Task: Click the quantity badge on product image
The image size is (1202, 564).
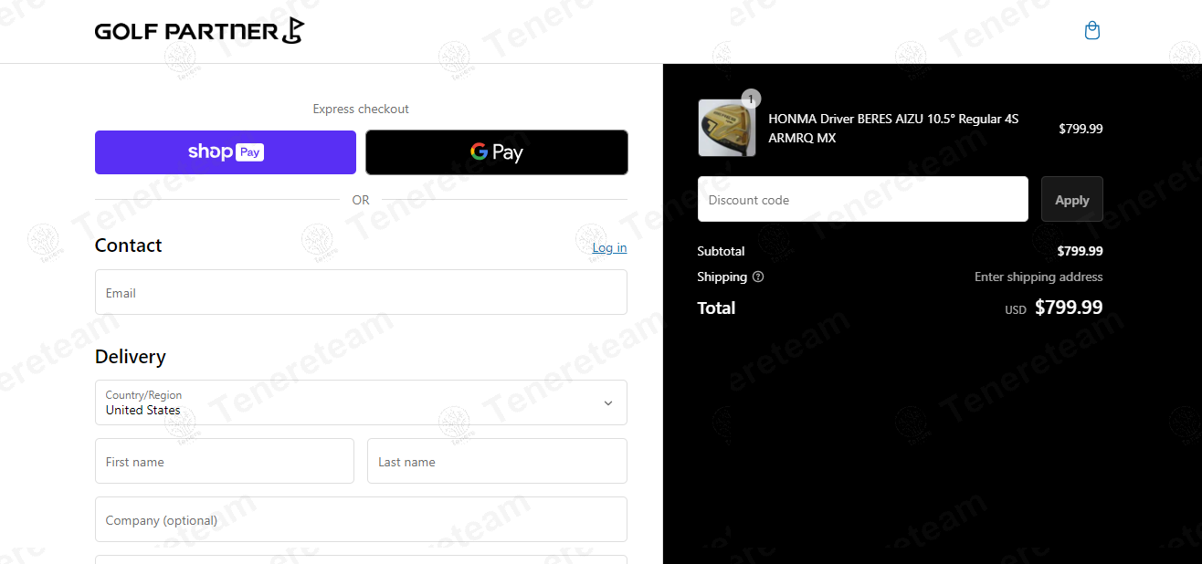Action: tap(751, 99)
